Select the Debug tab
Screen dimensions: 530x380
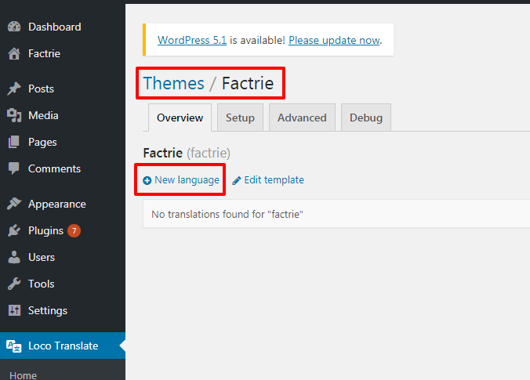coord(366,118)
